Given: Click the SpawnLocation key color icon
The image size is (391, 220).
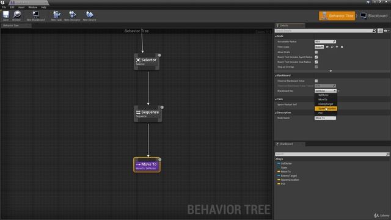Looking at the screenshot, I should [x=279, y=180].
